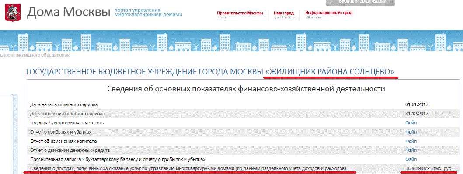Click the Сведения об основных показателях section title

[x=246, y=89]
